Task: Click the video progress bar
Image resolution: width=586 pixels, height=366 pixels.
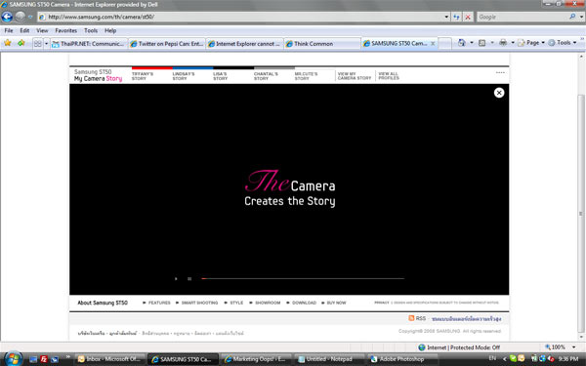Action: [303, 278]
